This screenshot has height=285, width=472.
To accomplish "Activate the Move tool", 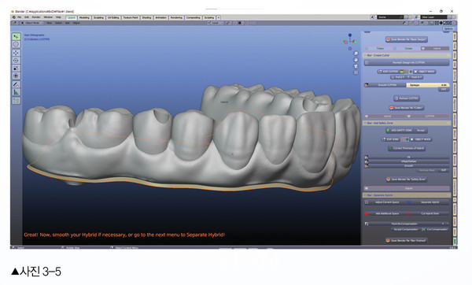I will [x=16, y=53].
